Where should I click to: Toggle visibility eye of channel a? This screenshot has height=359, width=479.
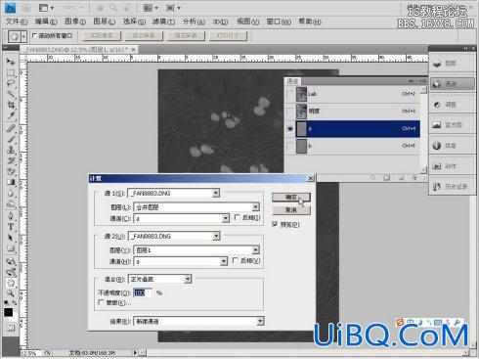pyautogui.click(x=290, y=129)
